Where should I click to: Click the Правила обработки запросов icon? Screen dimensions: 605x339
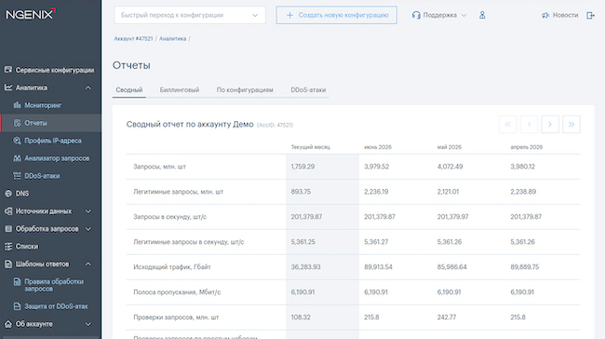[x=17, y=282]
